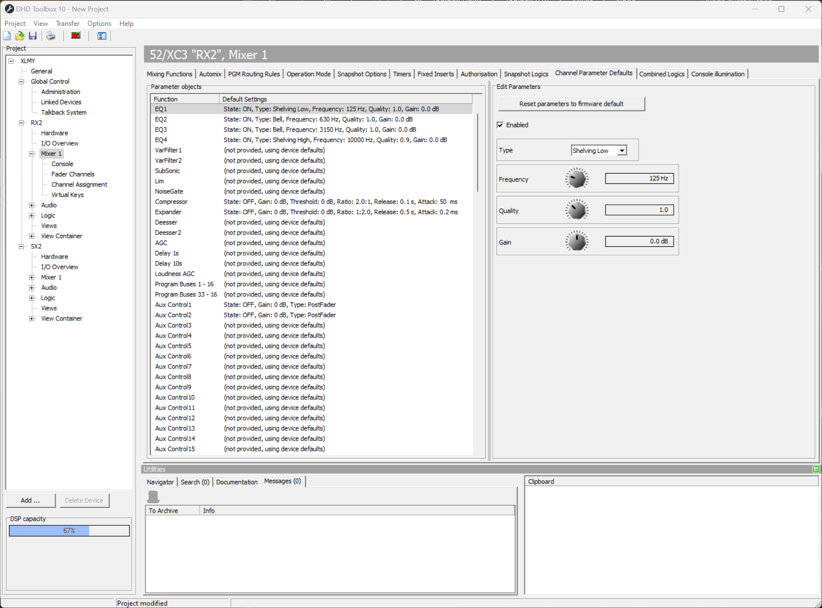This screenshot has width=822, height=608.
Task: Click the red device transfer toolbar icon
Action: pyautogui.click(x=75, y=35)
